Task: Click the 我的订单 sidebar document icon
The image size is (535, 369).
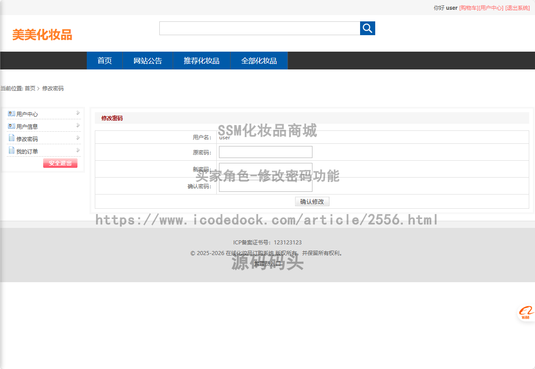Action: pos(12,151)
